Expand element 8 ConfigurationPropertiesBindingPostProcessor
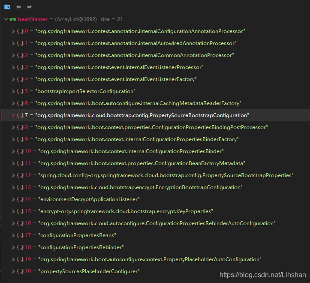310x283 pixels. coord(13,127)
